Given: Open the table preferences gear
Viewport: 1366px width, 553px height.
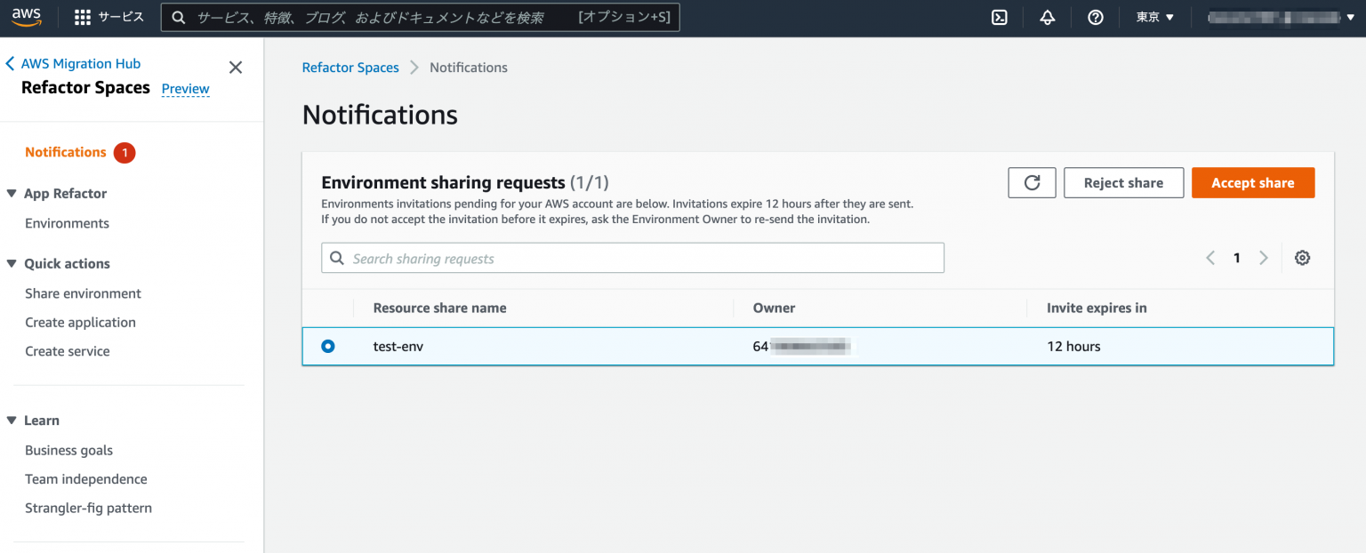Looking at the screenshot, I should tap(1302, 257).
